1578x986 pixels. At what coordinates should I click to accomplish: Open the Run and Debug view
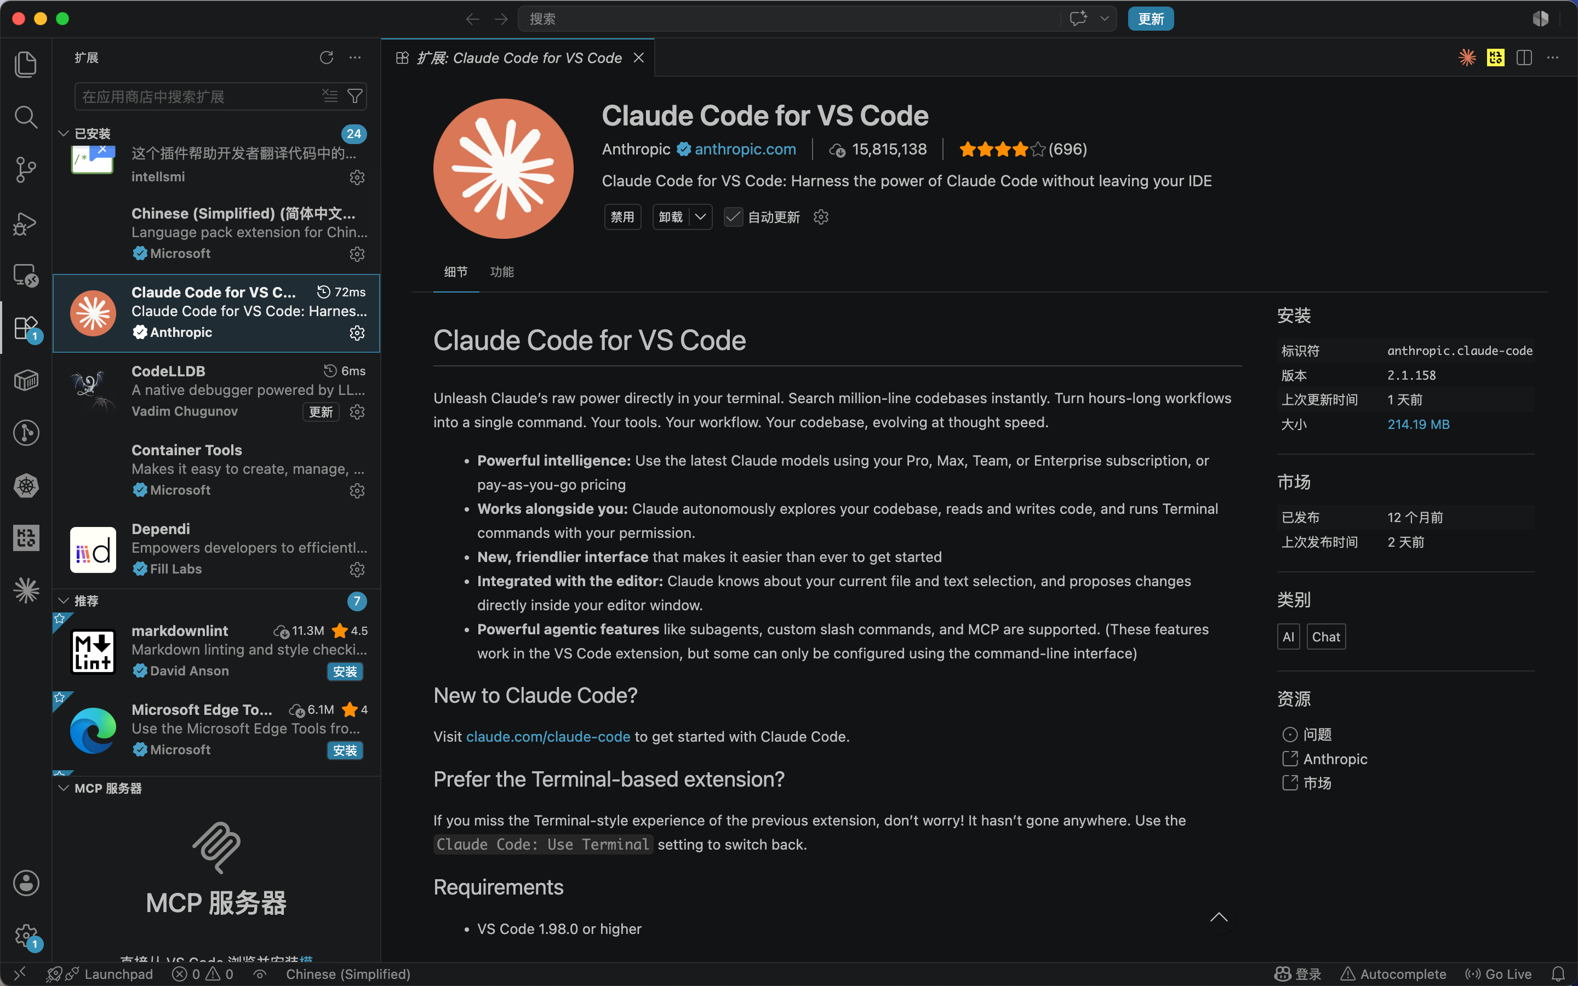pyautogui.click(x=26, y=222)
